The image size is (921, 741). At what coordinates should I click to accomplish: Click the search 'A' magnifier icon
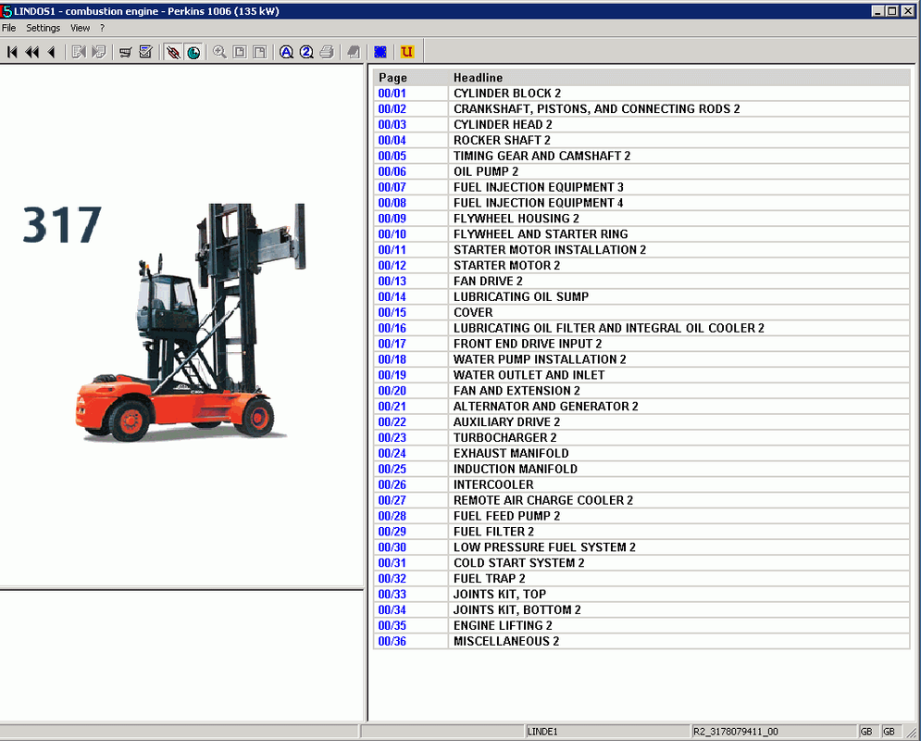click(286, 52)
